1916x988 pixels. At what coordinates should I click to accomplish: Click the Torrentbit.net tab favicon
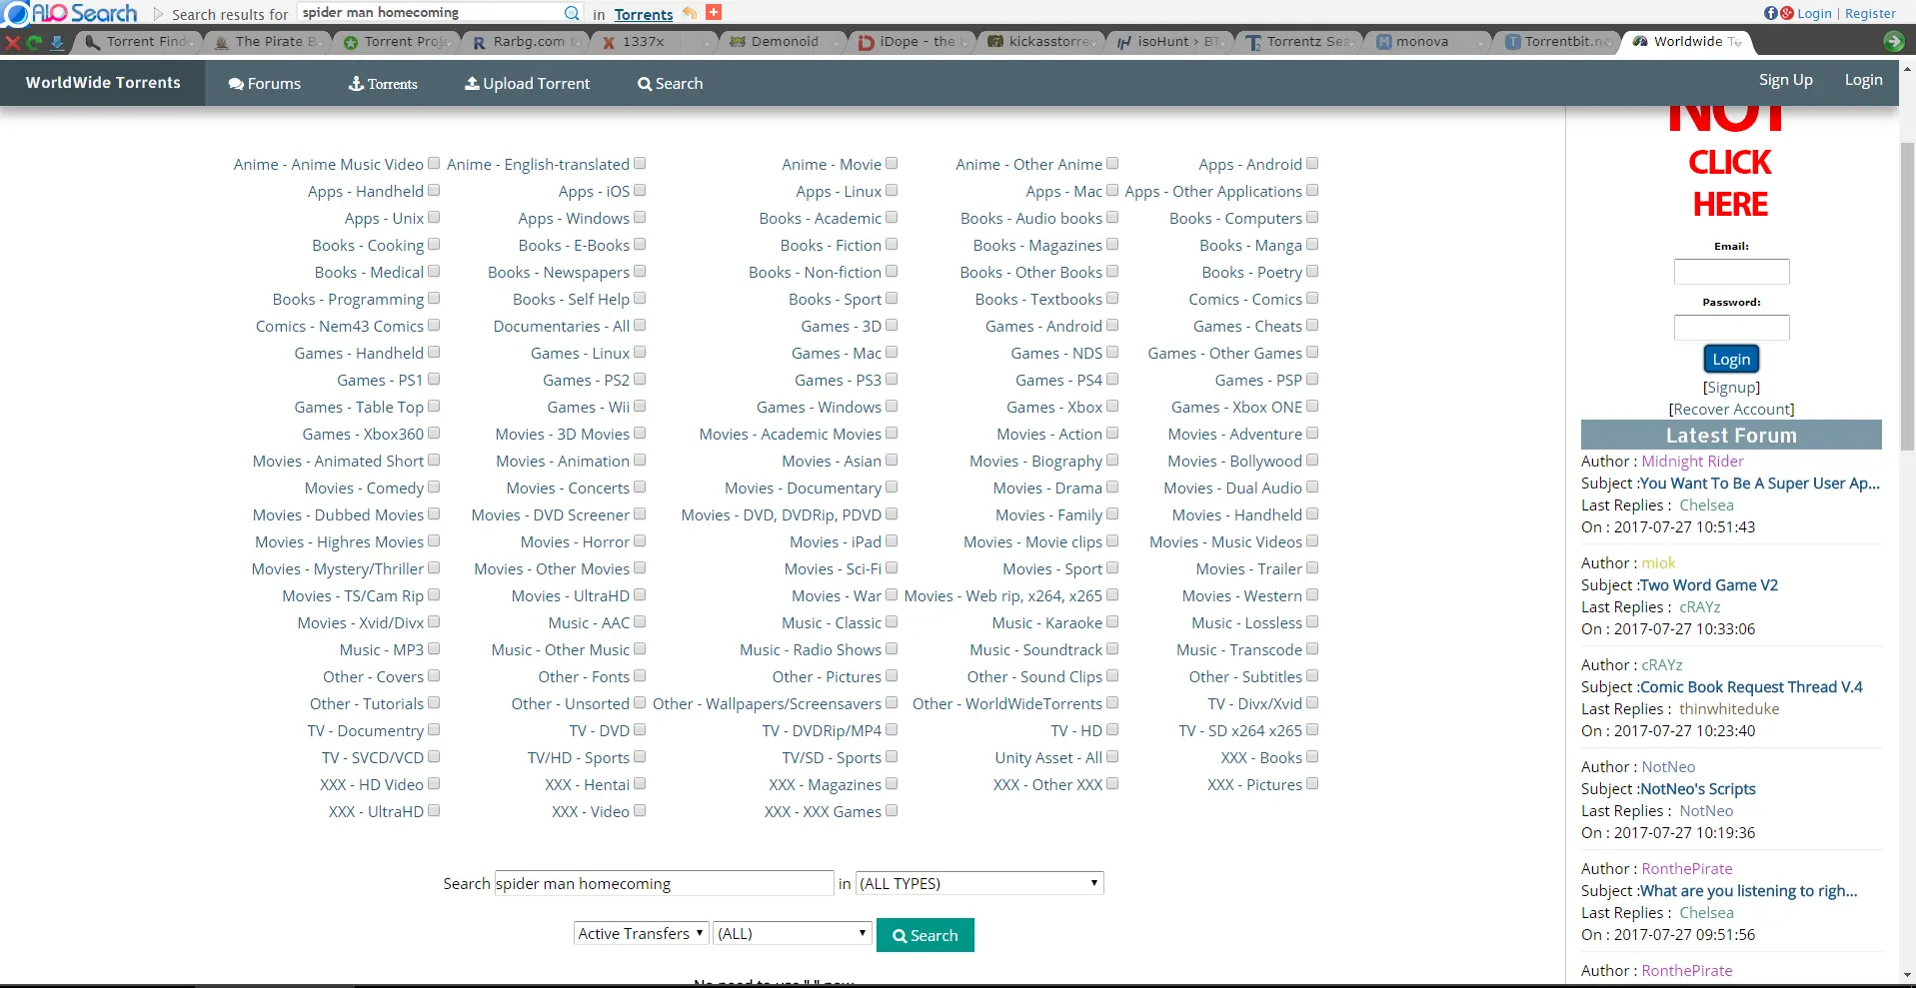[x=1513, y=42]
